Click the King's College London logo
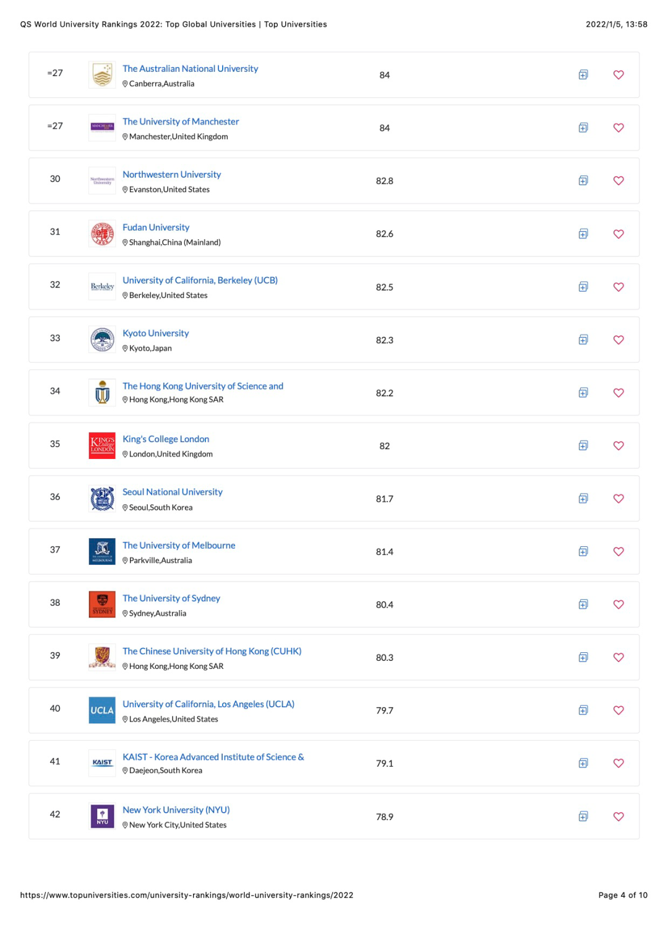 102,445
